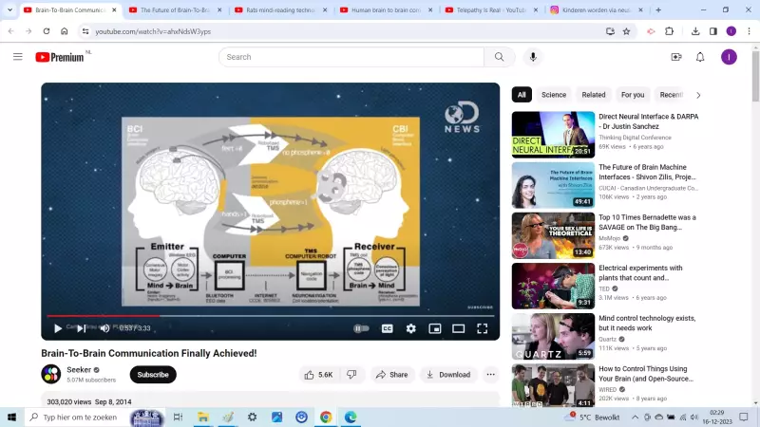Toggle the autoplay switch
760x427 pixels.
[x=361, y=328]
